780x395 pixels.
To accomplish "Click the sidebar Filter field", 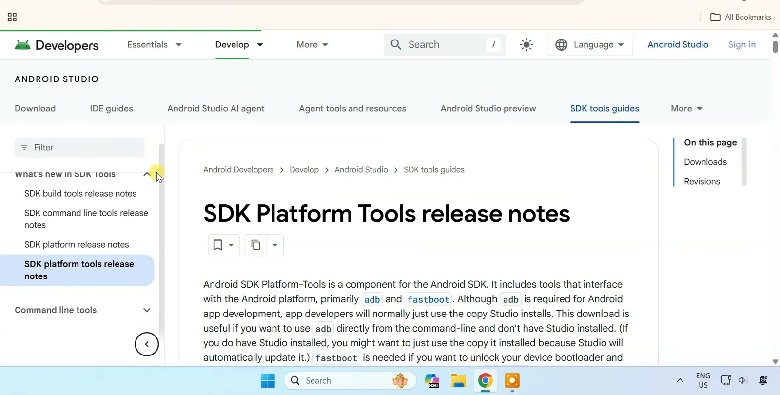I will pos(79,148).
